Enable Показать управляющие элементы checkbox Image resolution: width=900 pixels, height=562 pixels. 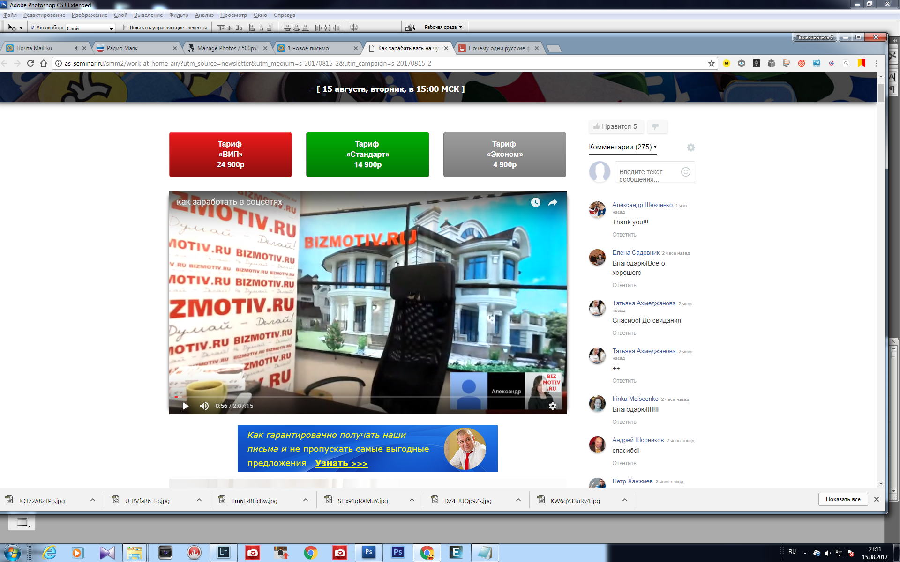[126, 28]
